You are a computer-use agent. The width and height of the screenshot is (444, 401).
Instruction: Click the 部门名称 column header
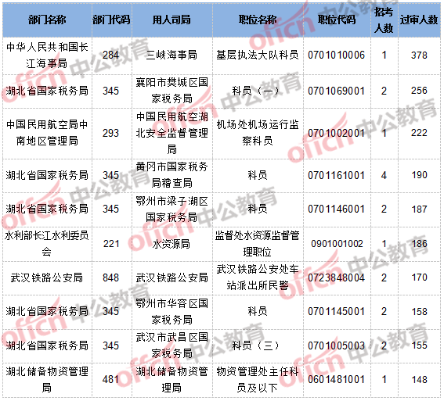47,20
